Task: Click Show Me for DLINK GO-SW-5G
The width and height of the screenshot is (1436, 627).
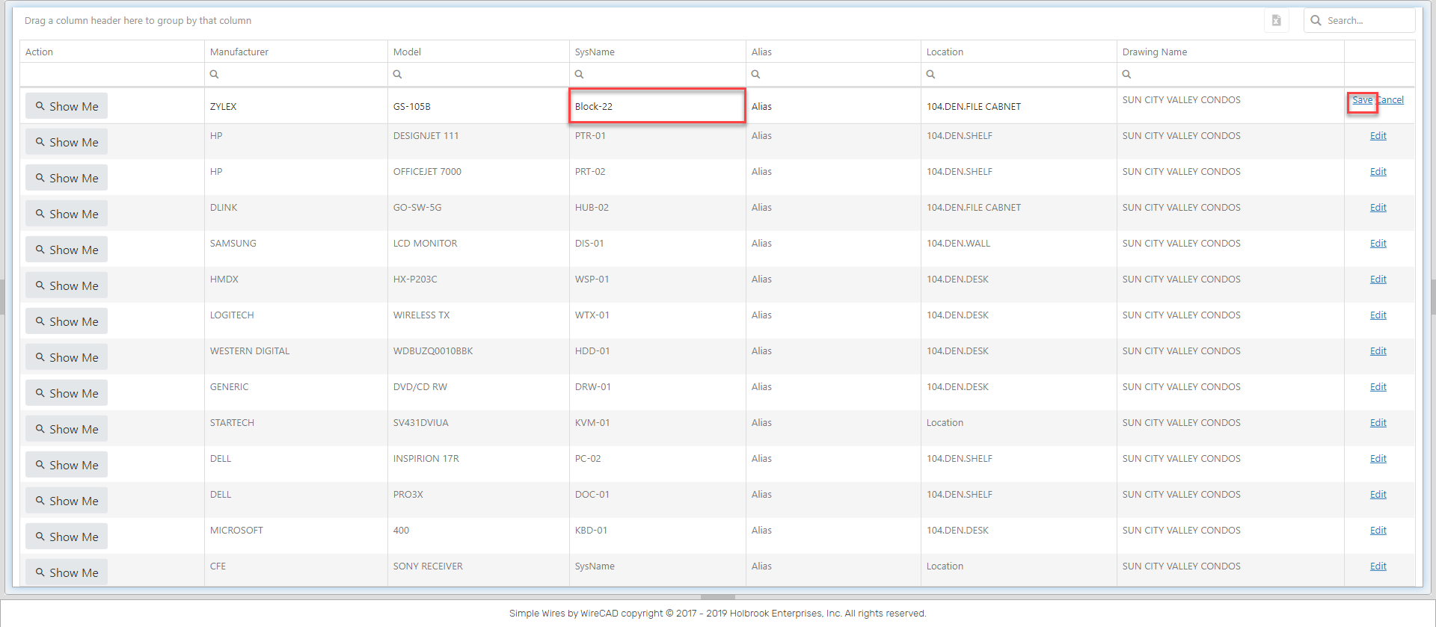Action: (67, 214)
